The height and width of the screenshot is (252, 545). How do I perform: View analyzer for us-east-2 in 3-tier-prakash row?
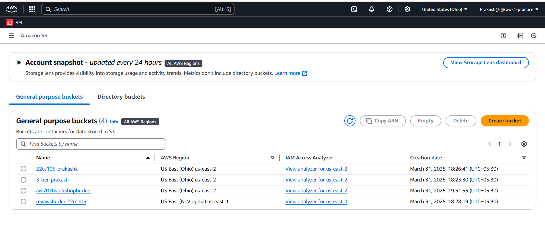click(x=316, y=180)
